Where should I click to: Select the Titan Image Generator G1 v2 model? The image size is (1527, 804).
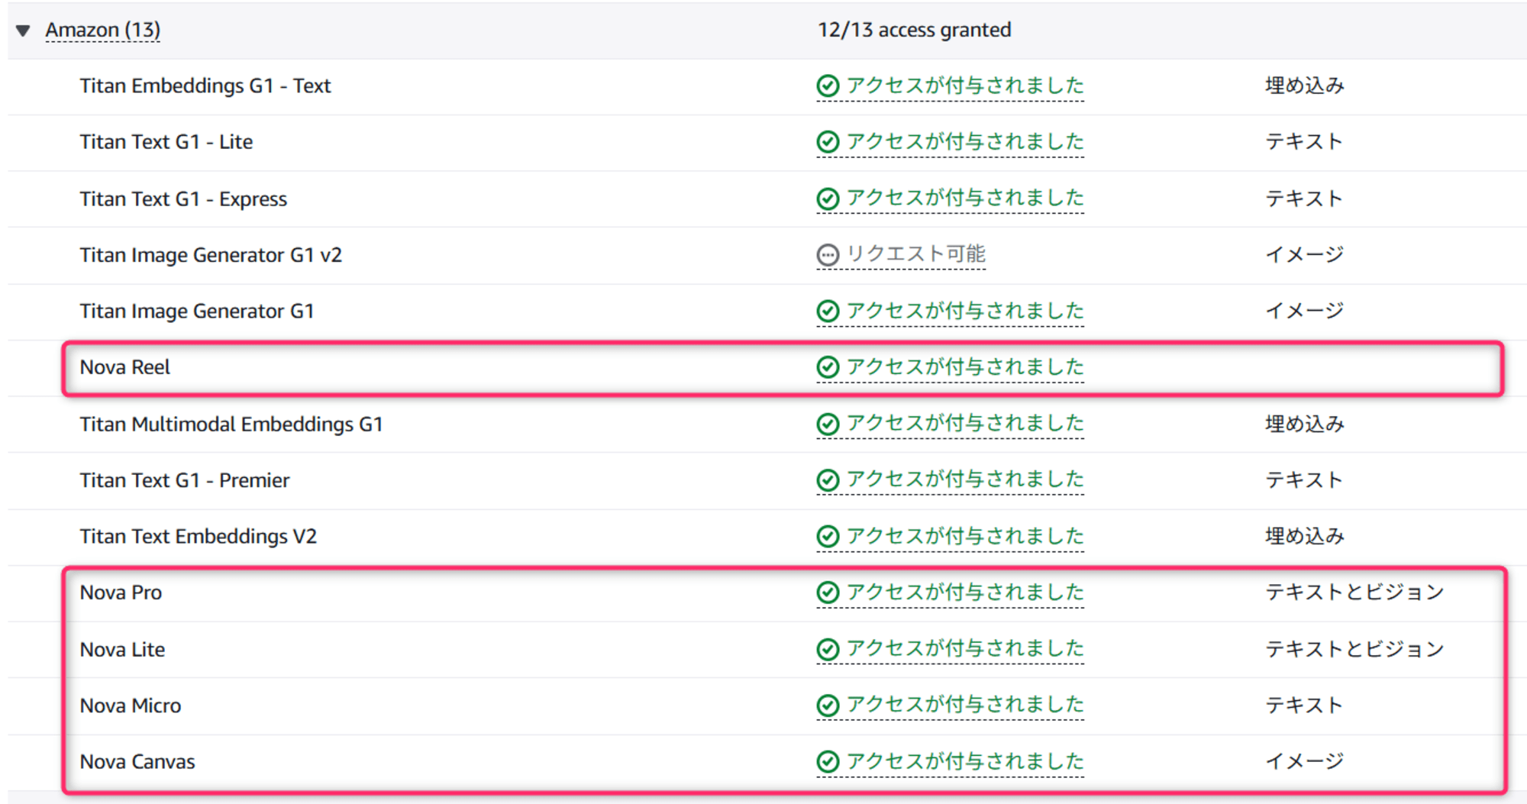tap(211, 255)
